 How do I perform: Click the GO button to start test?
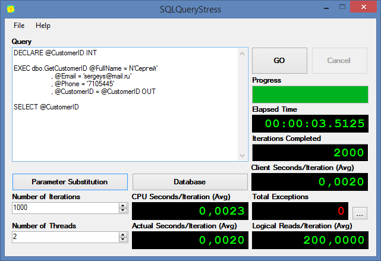coord(279,61)
